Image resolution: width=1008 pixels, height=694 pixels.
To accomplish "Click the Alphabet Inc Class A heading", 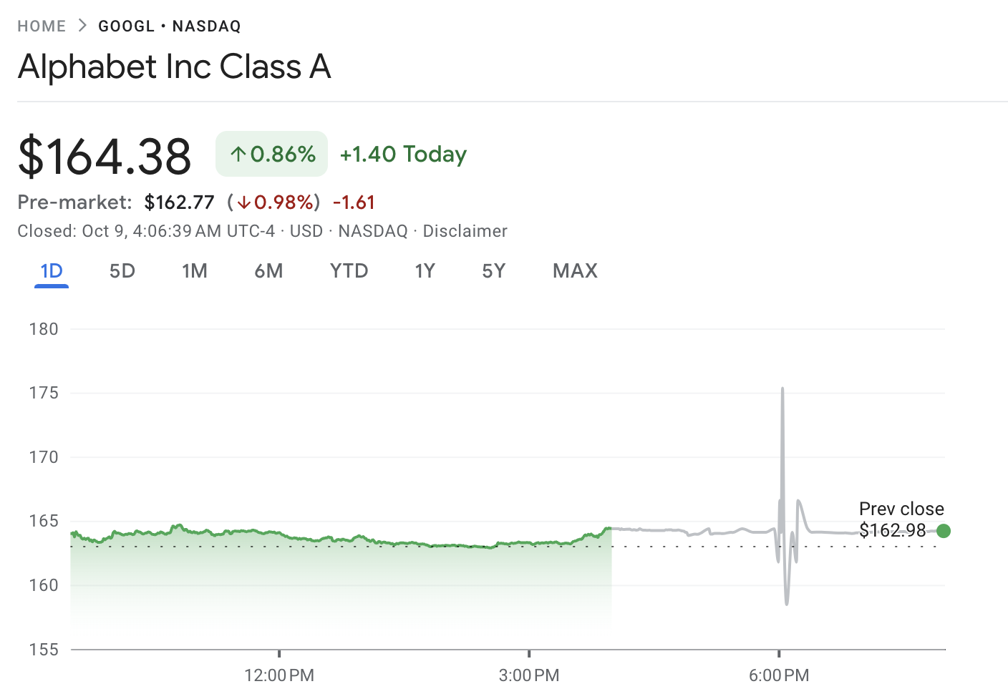I will 175,67.
